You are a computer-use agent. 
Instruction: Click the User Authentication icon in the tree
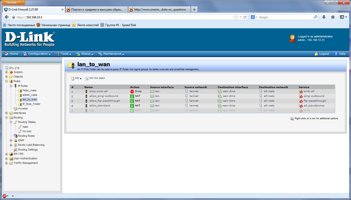[11, 159]
